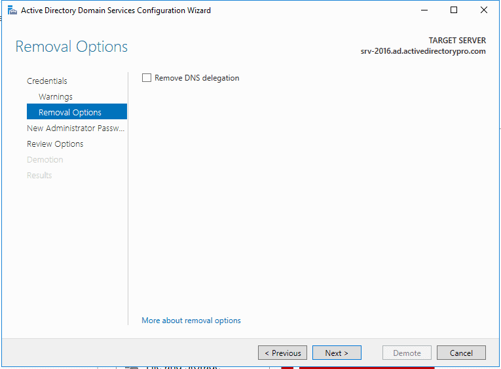Click the window title Active Directory Domain Services Configuration Wizard
Viewport: 501px width, 369px height.
pos(116,10)
